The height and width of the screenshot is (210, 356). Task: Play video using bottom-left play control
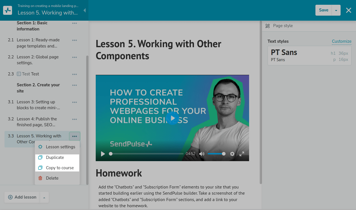[x=103, y=154]
